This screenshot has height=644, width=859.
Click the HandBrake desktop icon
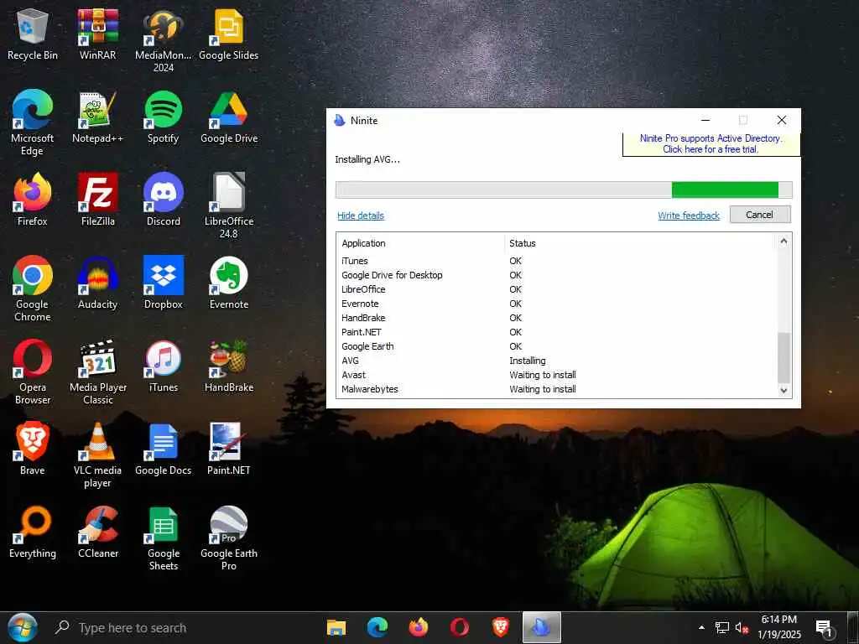228,366
